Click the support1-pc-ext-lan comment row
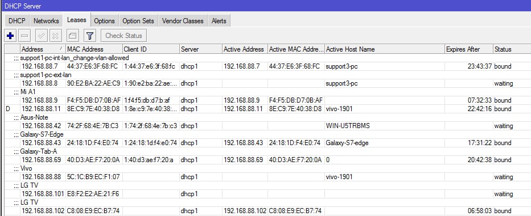 [267, 75]
